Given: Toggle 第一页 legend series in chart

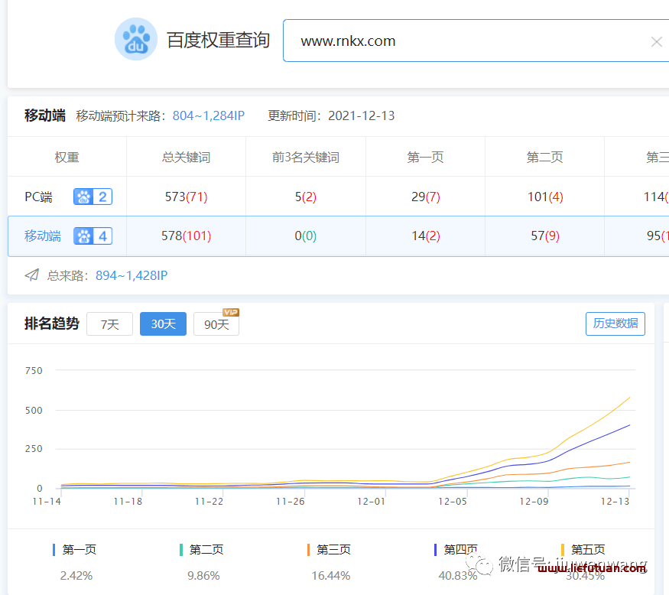Looking at the screenshot, I should [80, 550].
